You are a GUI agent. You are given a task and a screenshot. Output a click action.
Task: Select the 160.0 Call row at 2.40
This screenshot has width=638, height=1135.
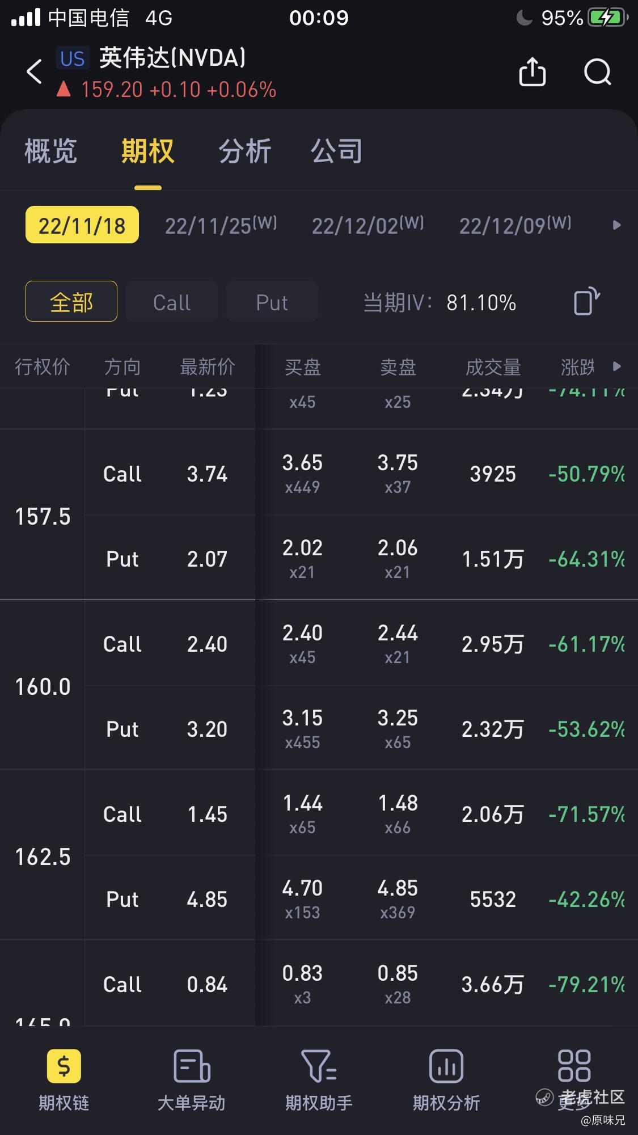click(x=361, y=643)
